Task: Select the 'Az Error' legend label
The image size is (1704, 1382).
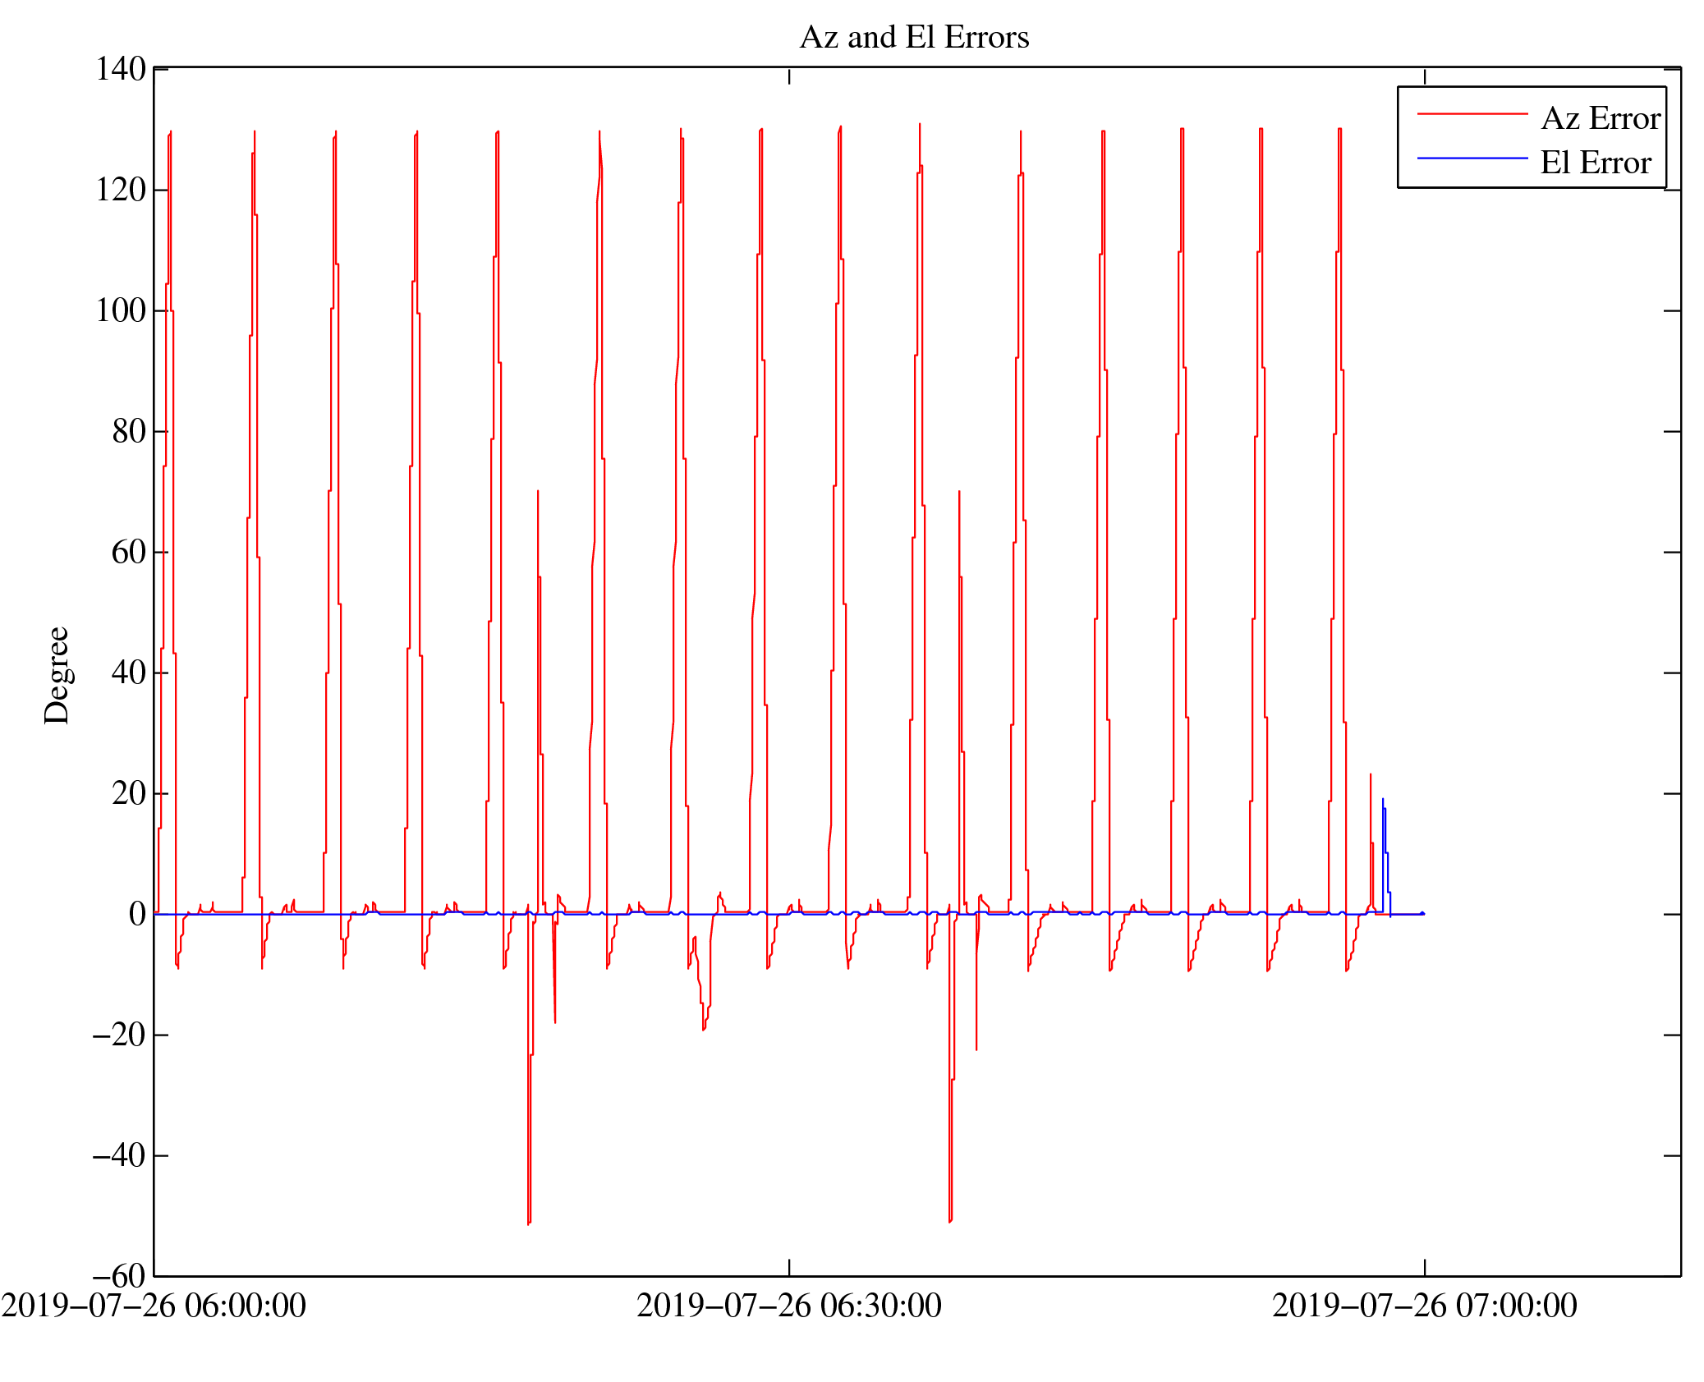Action: 1600,119
